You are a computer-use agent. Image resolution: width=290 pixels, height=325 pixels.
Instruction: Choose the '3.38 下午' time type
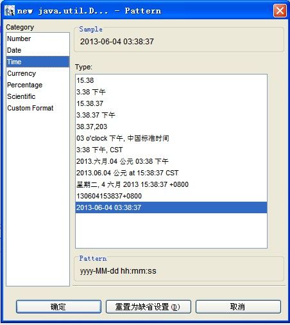click(x=171, y=92)
